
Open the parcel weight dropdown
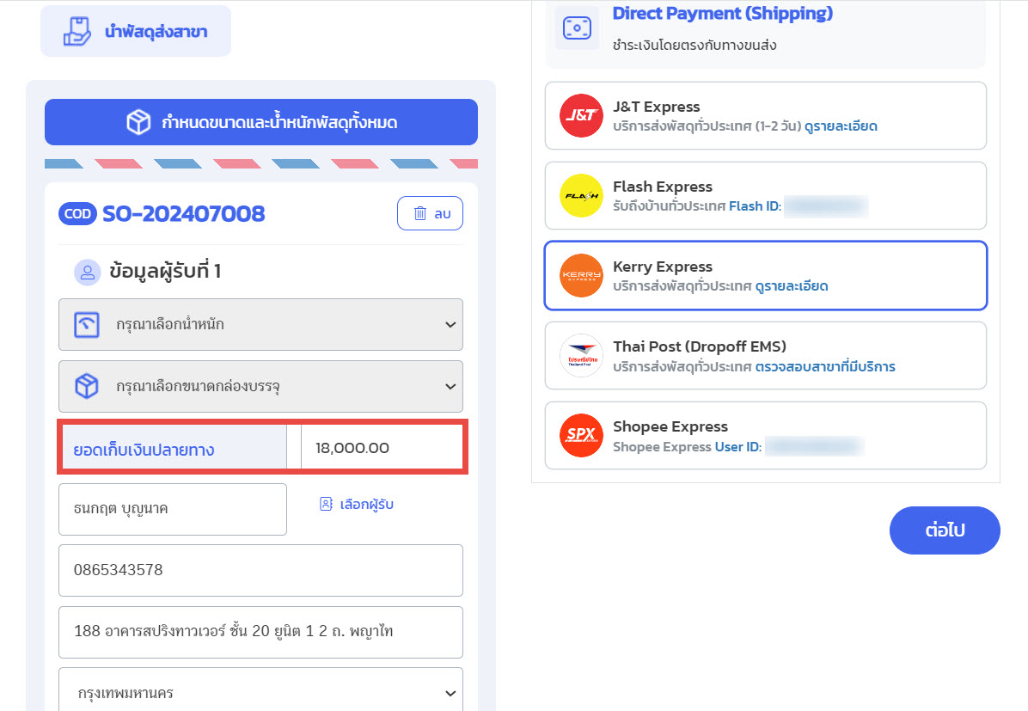tap(260, 325)
